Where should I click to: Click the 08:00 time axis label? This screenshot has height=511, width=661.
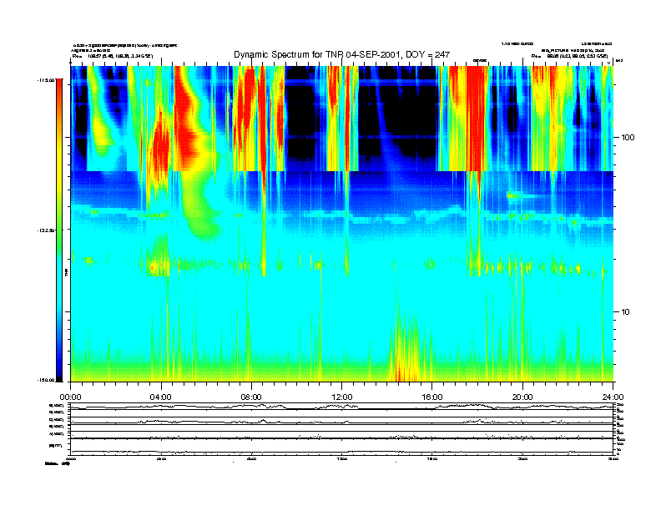point(251,397)
